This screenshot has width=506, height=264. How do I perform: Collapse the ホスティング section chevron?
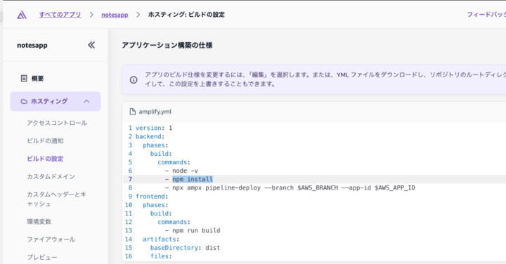(86, 101)
